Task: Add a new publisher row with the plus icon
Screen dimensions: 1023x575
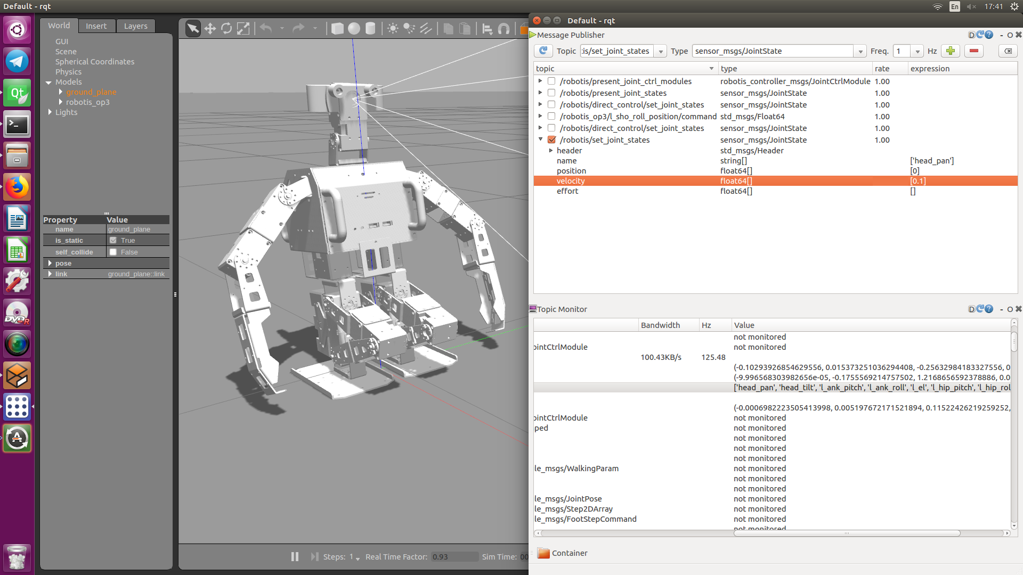Action: coord(951,51)
